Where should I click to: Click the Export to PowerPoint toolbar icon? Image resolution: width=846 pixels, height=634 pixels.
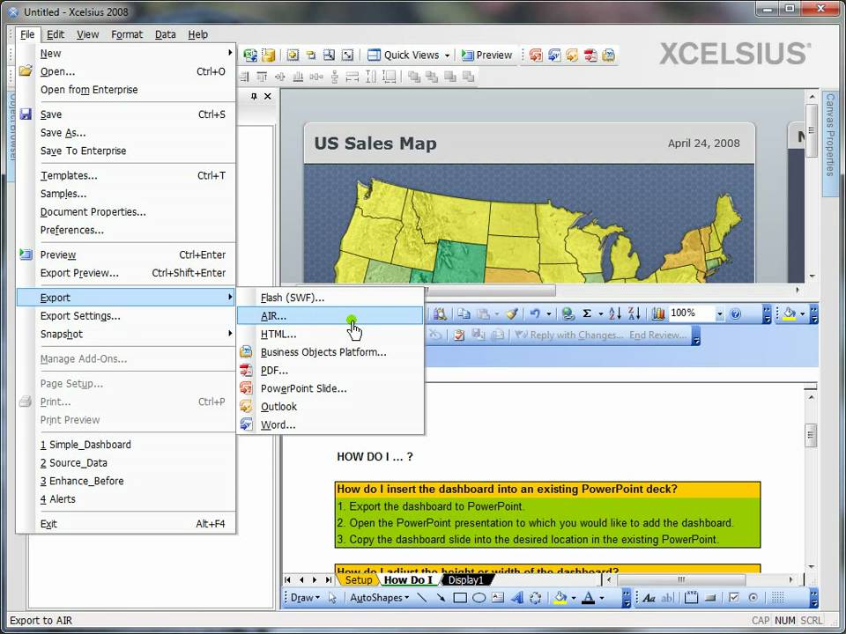coord(536,55)
